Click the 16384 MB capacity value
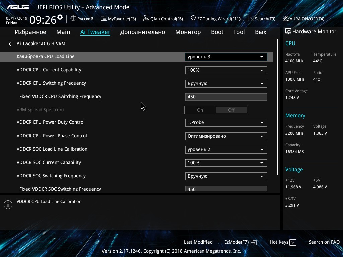The height and width of the screenshot is (257, 343). click(294, 152)
